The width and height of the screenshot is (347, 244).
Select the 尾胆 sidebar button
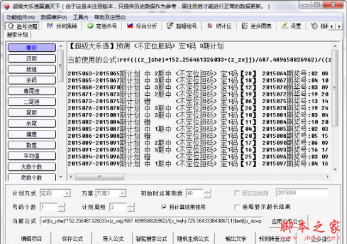click(x=32, y=112)
